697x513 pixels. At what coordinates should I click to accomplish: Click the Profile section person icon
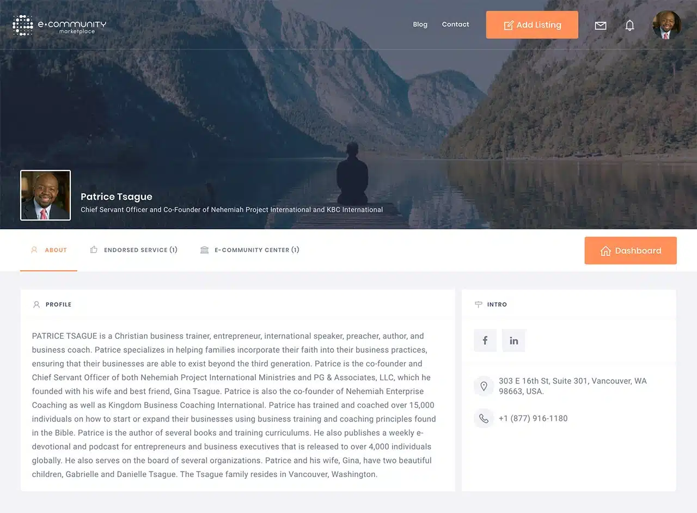(x=36, y=304)
